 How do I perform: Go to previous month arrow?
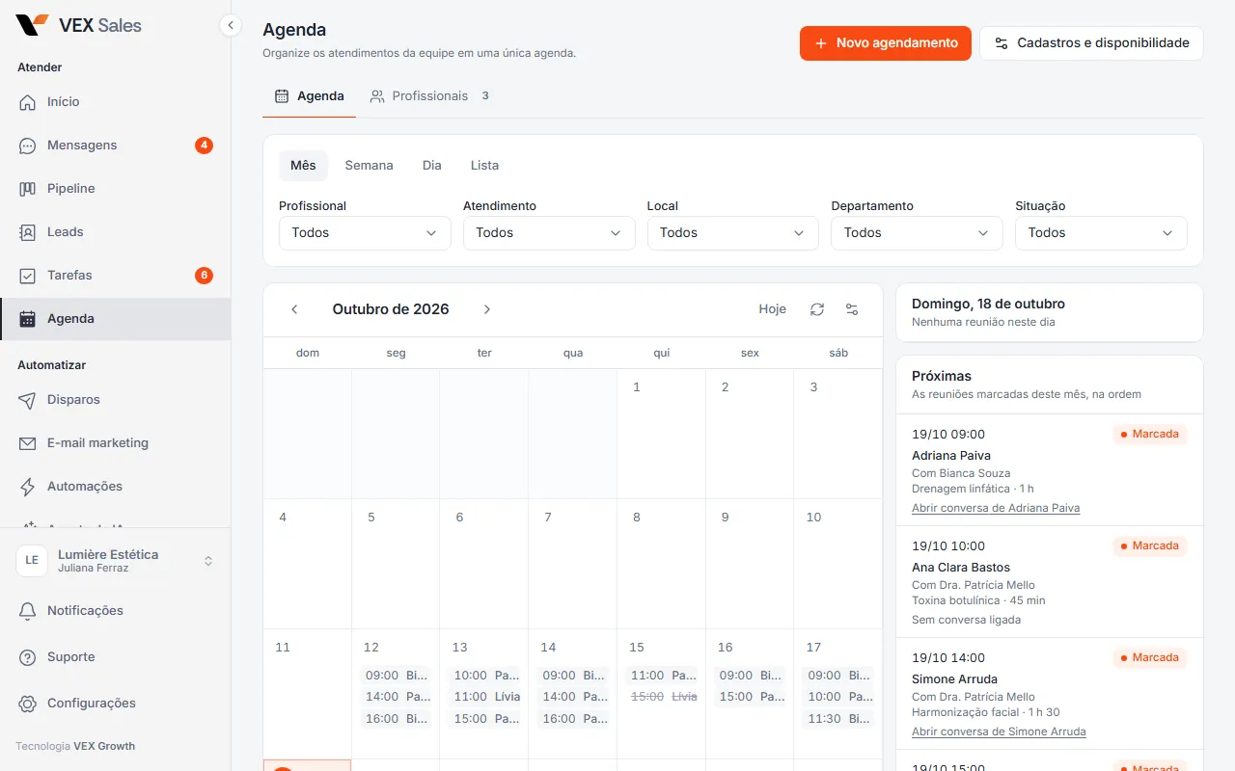pos(294,309)
